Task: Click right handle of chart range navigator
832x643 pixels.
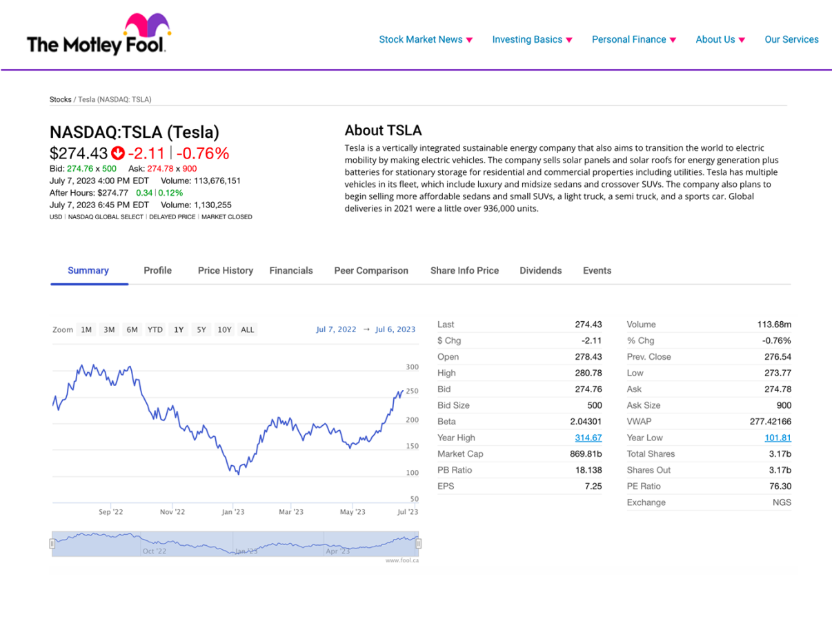Action: pos(417,544)
